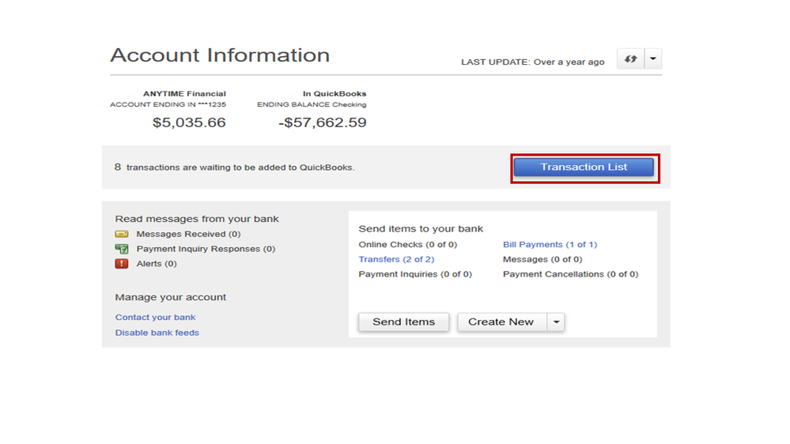Select the Alerts (0) label
This screenshot has width=790, height=444.
[157, 264]
